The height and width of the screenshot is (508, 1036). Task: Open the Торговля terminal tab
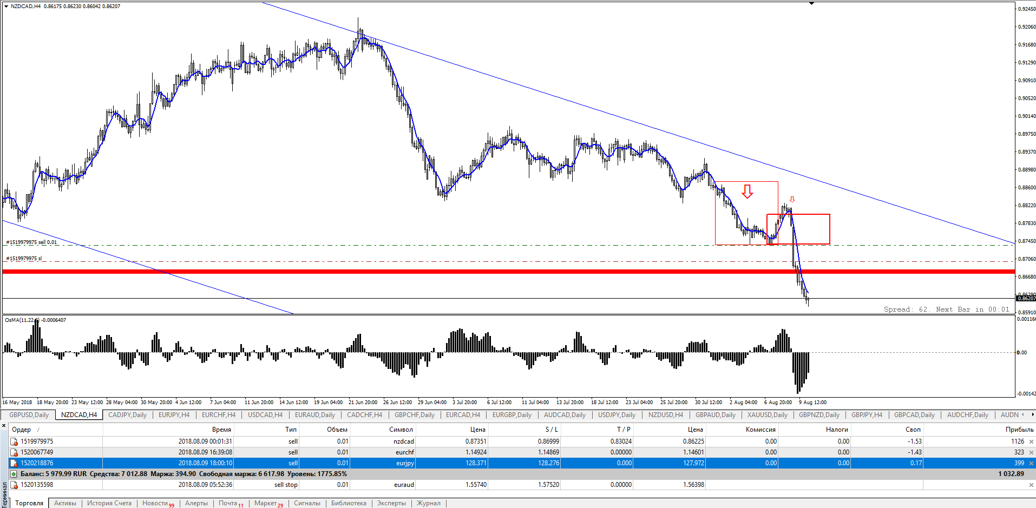click(x=29, y=503)
